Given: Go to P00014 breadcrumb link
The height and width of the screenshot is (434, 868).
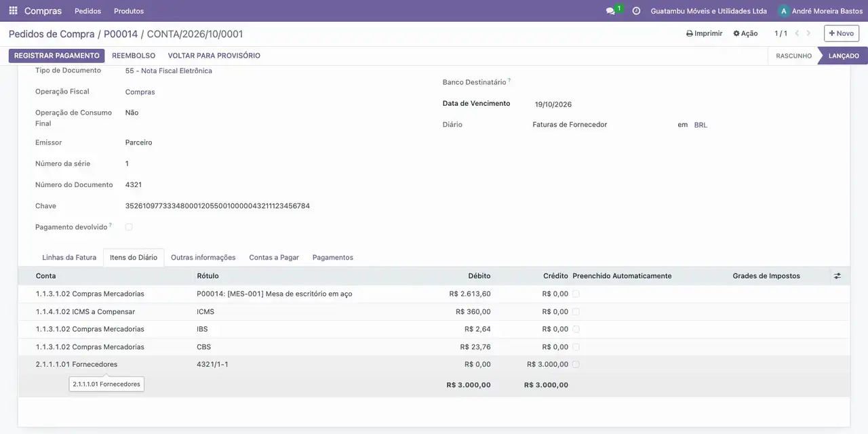Looking at the screenshot, I should 121,34.
